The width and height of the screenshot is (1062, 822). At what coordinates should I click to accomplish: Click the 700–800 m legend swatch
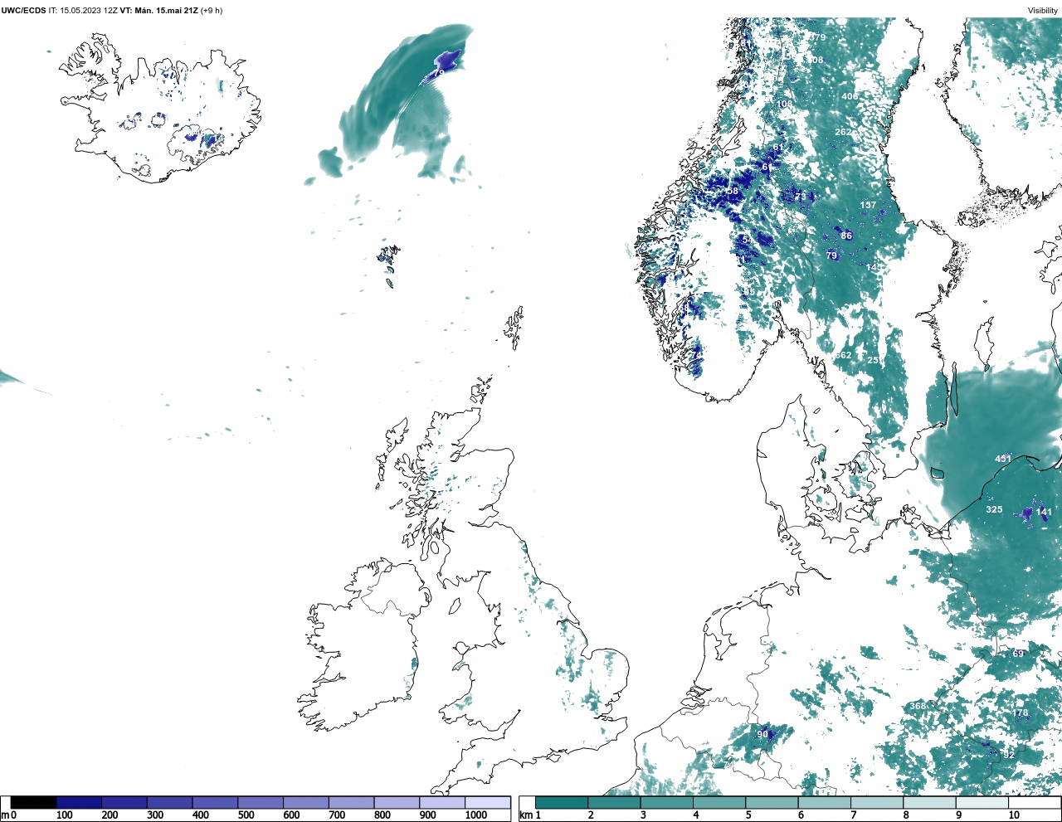(351, 803)
